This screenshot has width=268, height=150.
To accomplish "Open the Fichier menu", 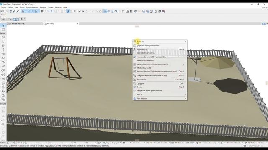I will pyautogui.click(x=3, y=7).
